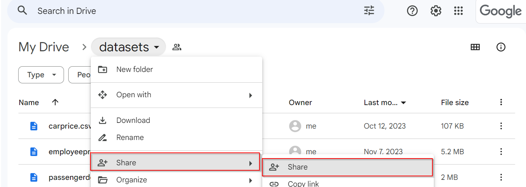The width and height of the screenshot is (526, 187).
Task: Show the folder details info icon
Action: [x=501, y=47]
